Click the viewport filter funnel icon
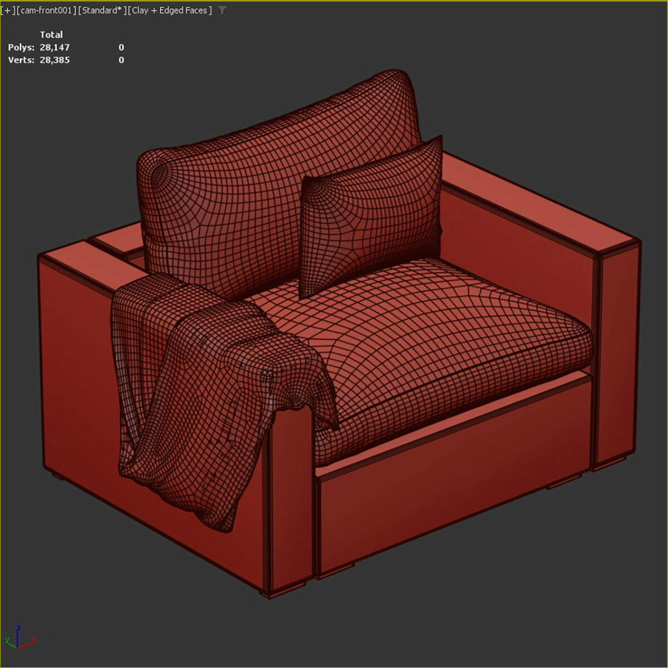 click(x=222, y=11)
